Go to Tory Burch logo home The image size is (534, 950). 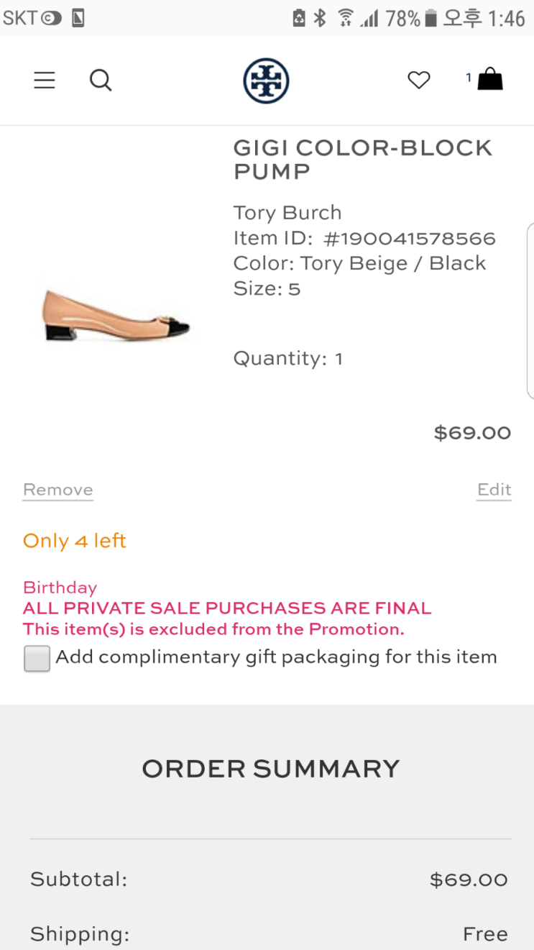tap(266, 81)
